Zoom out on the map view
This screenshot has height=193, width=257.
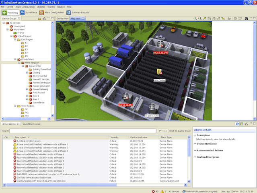pos(199,18)
